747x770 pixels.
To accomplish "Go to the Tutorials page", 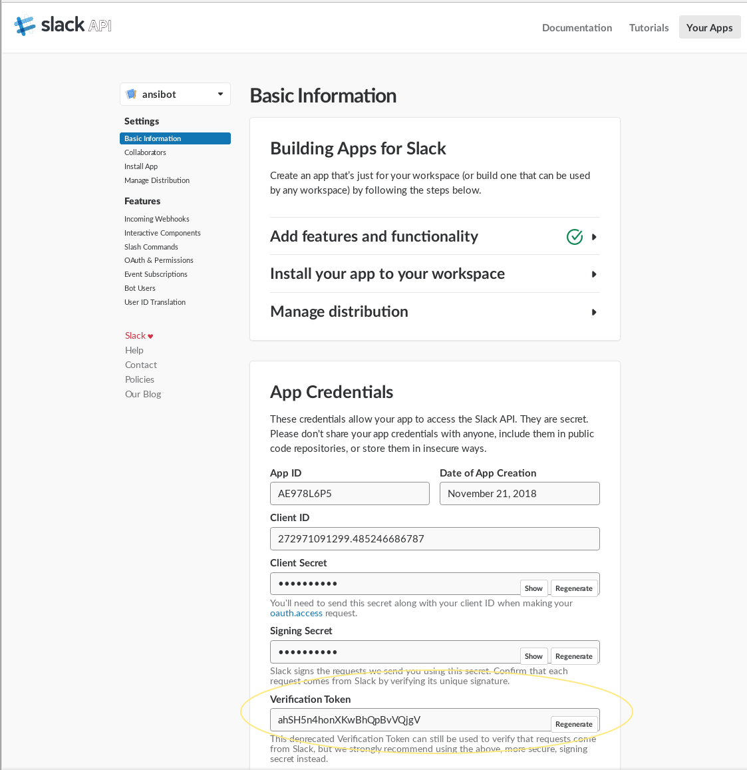I will 649,27.
